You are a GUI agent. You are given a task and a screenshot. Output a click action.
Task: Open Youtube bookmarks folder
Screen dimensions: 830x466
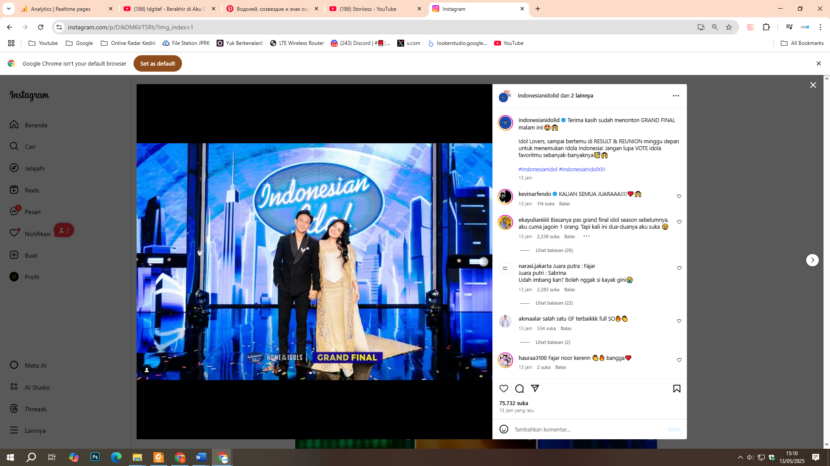(43, 43)
